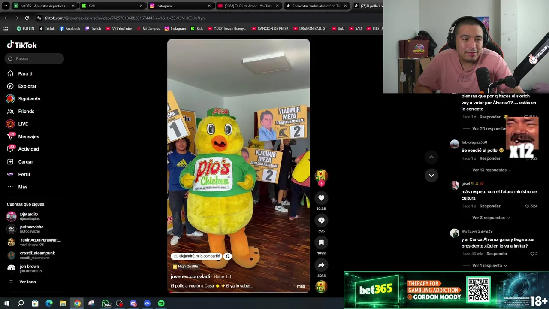Expand Ver 3 respuestas
Viewport: 549px width, 309px height.
(x=491, y=218)
